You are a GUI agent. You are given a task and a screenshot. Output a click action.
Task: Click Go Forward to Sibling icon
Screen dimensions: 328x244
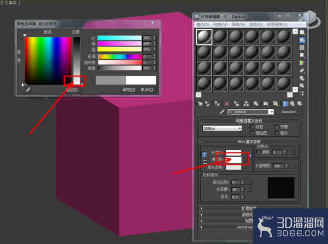point(299,104)
